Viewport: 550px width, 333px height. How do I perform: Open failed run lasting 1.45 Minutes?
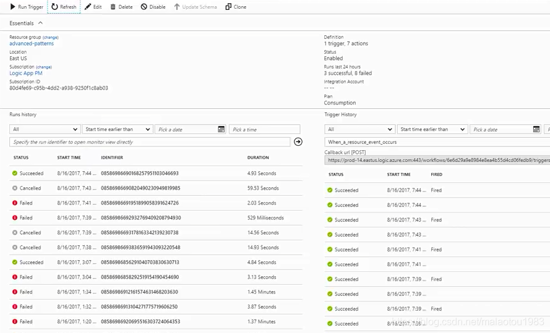pyautogui.click(x=156, y=292)
